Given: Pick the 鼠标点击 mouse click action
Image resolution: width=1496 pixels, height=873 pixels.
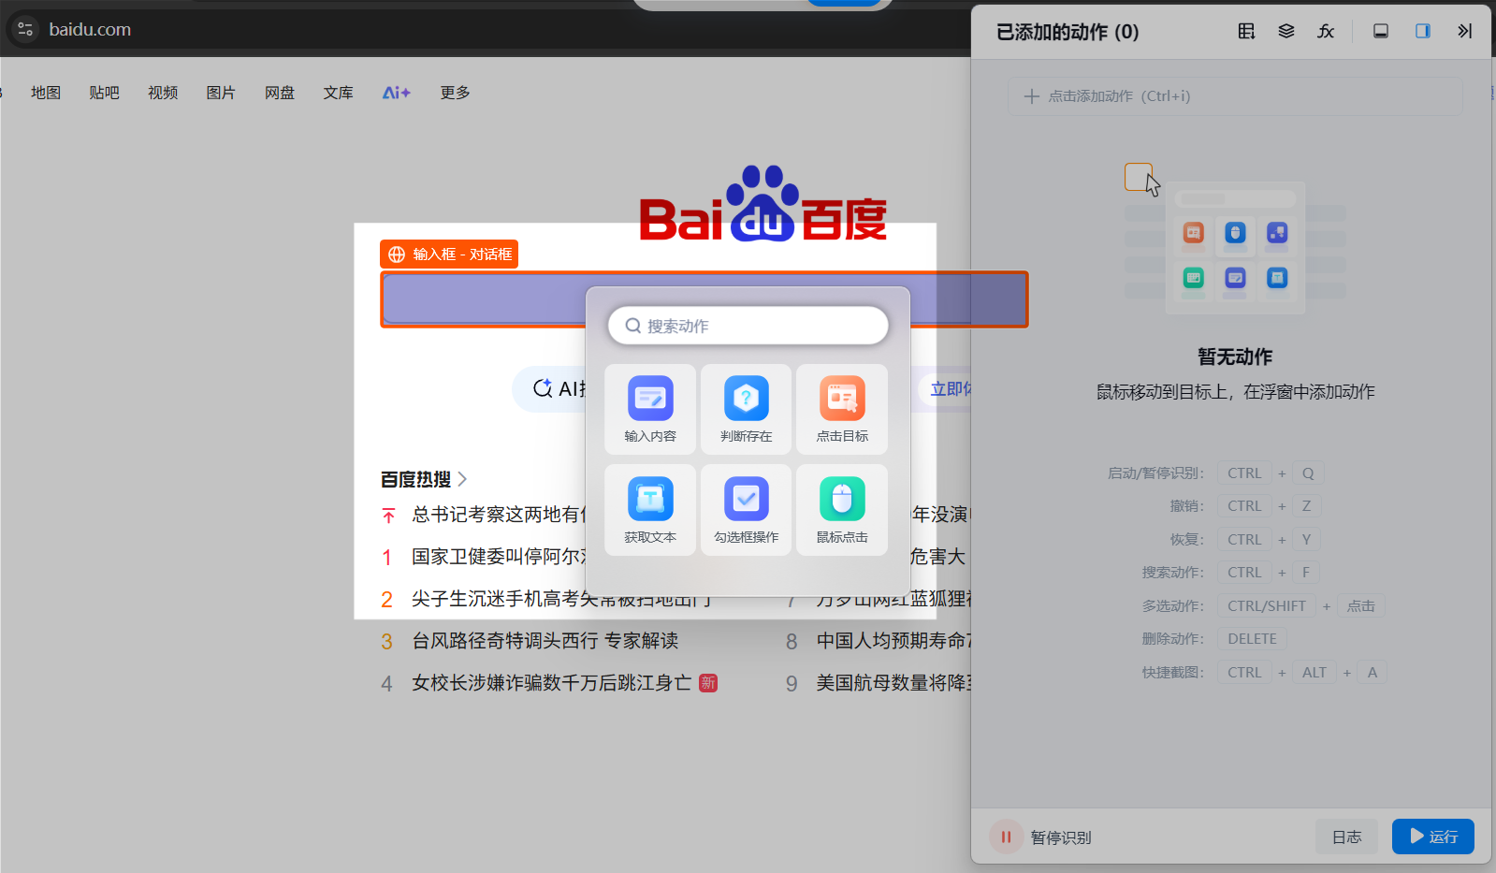Looking at the screenshot, I should click(842, 510).
